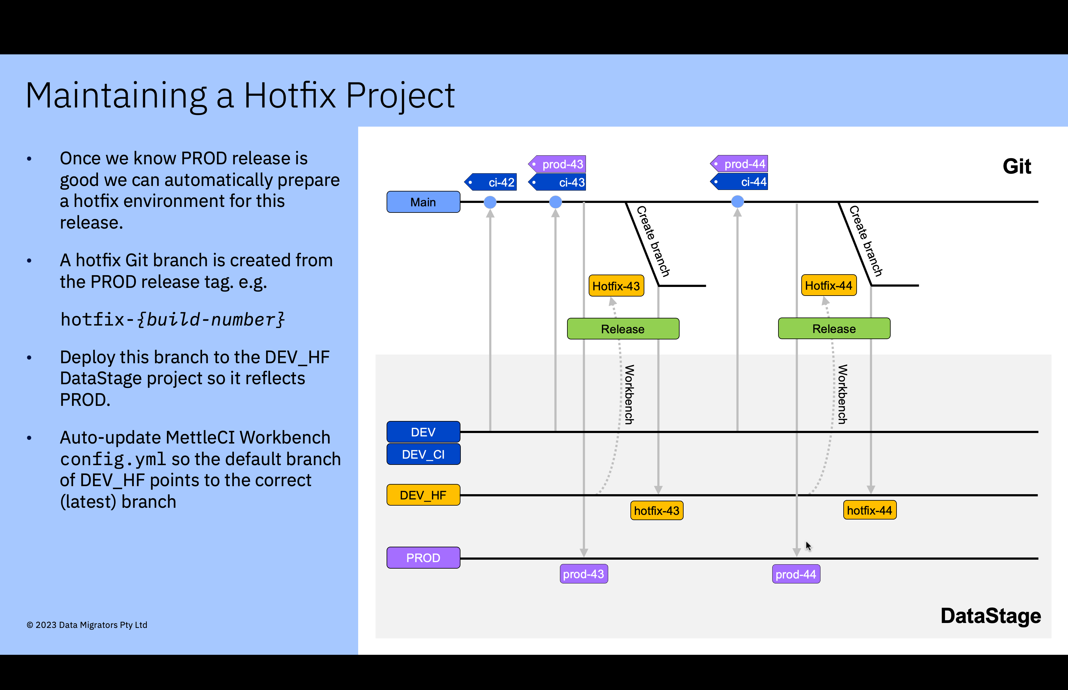Click the right green Release box
The image size is (1068, 690).
point(834,328)
